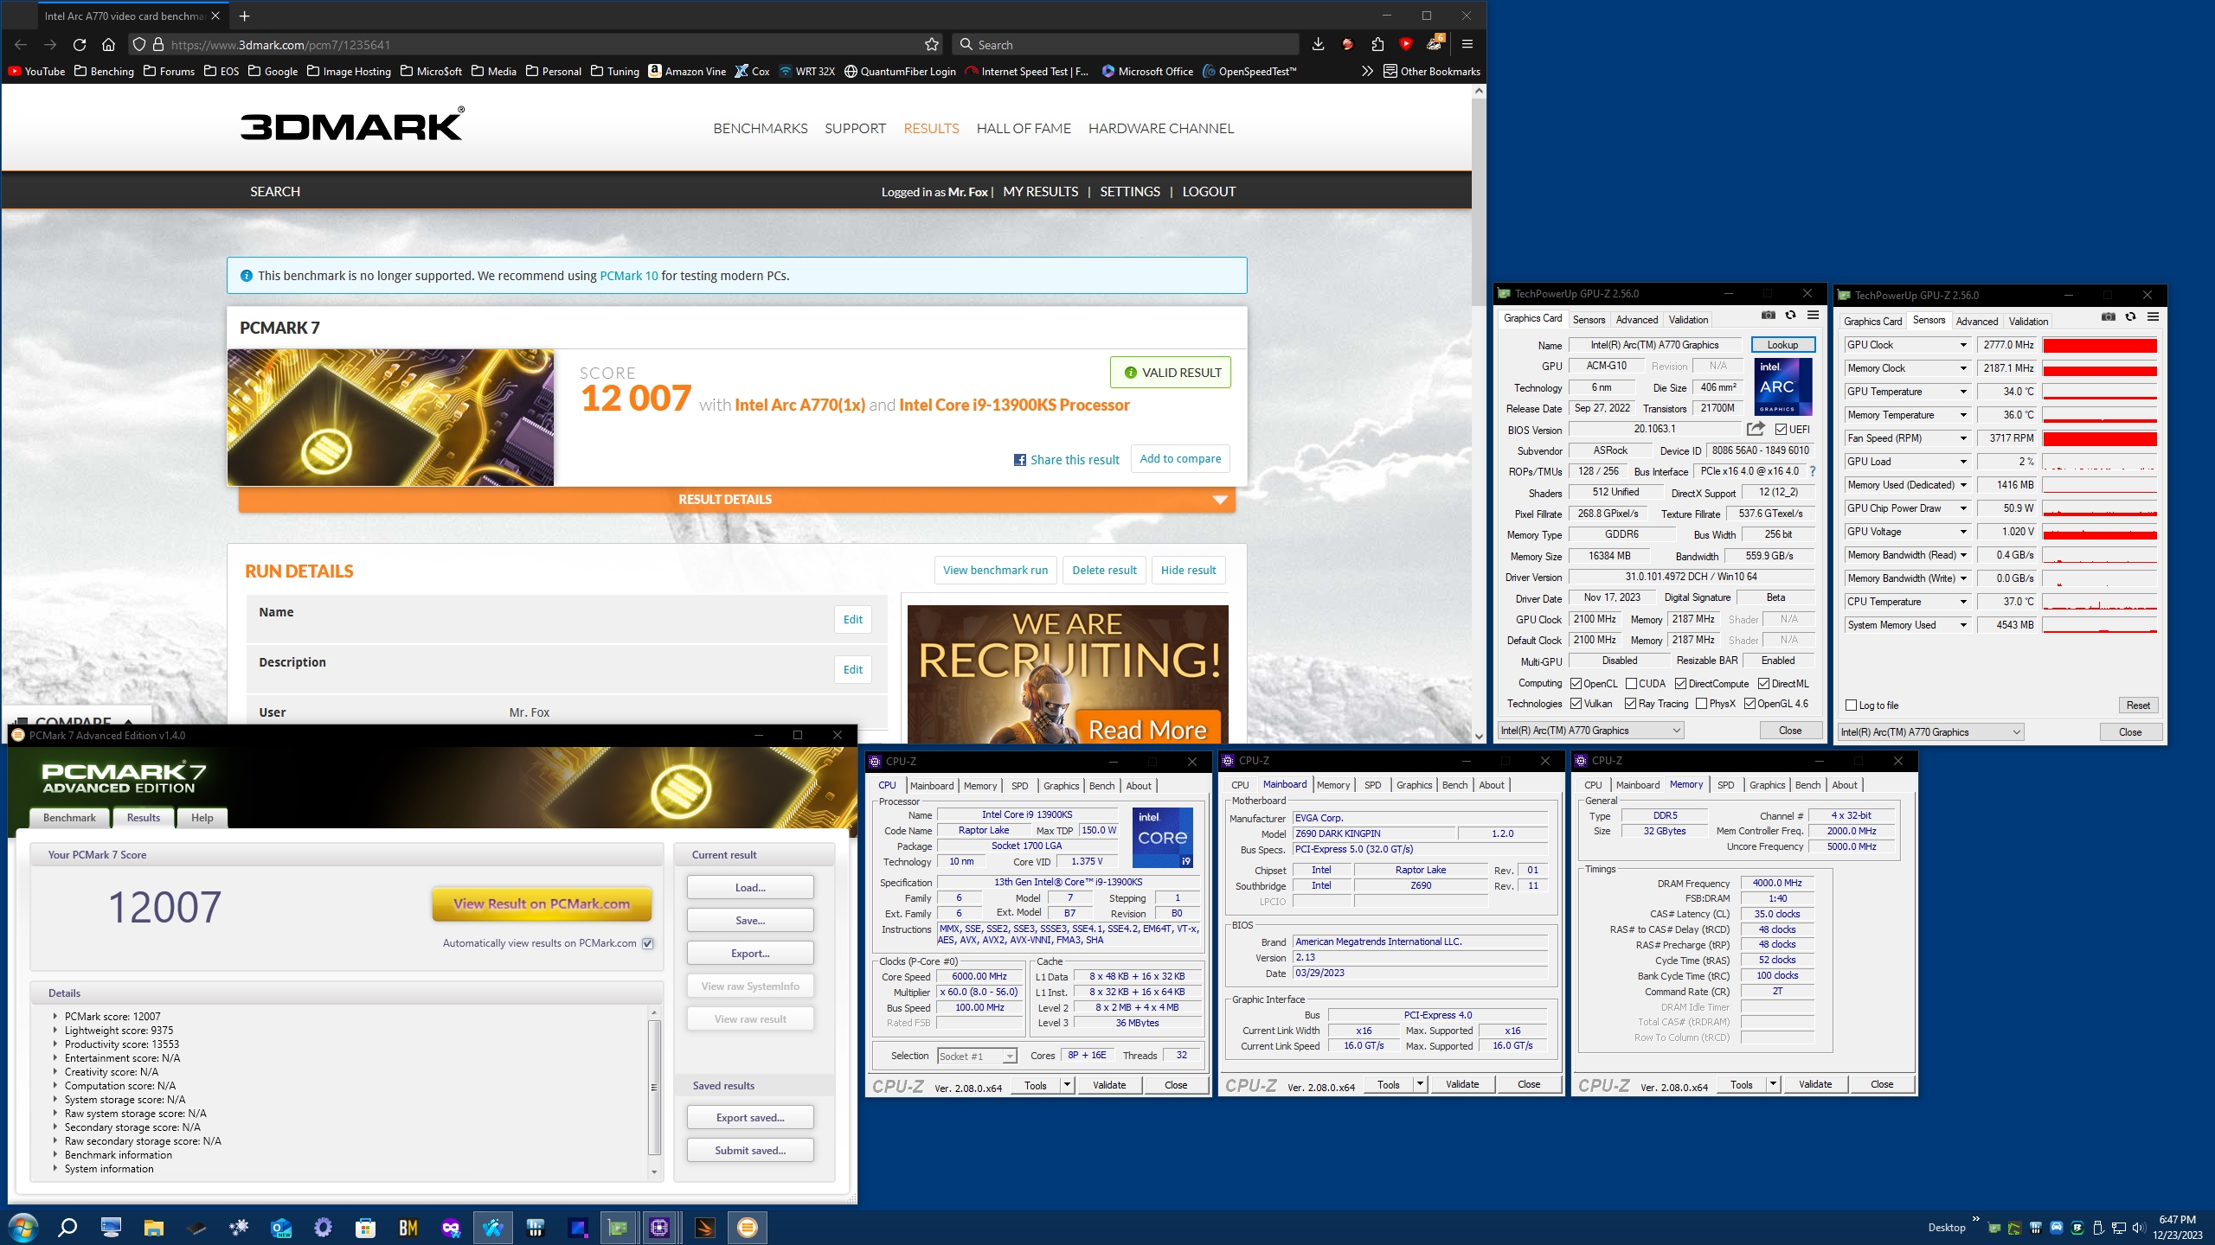Reload the page with browser refresh icon
The width and height of the screenshot is (2215, 1245).
point(80,44)
